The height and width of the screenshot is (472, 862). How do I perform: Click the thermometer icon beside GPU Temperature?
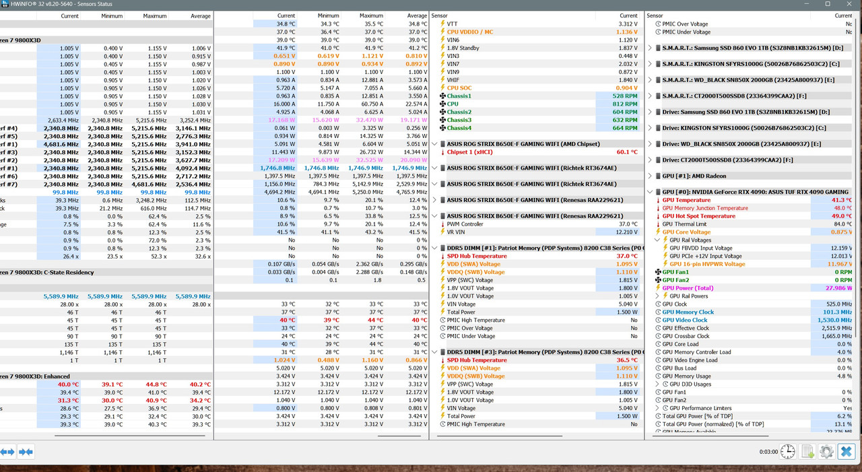pos(658,200)
